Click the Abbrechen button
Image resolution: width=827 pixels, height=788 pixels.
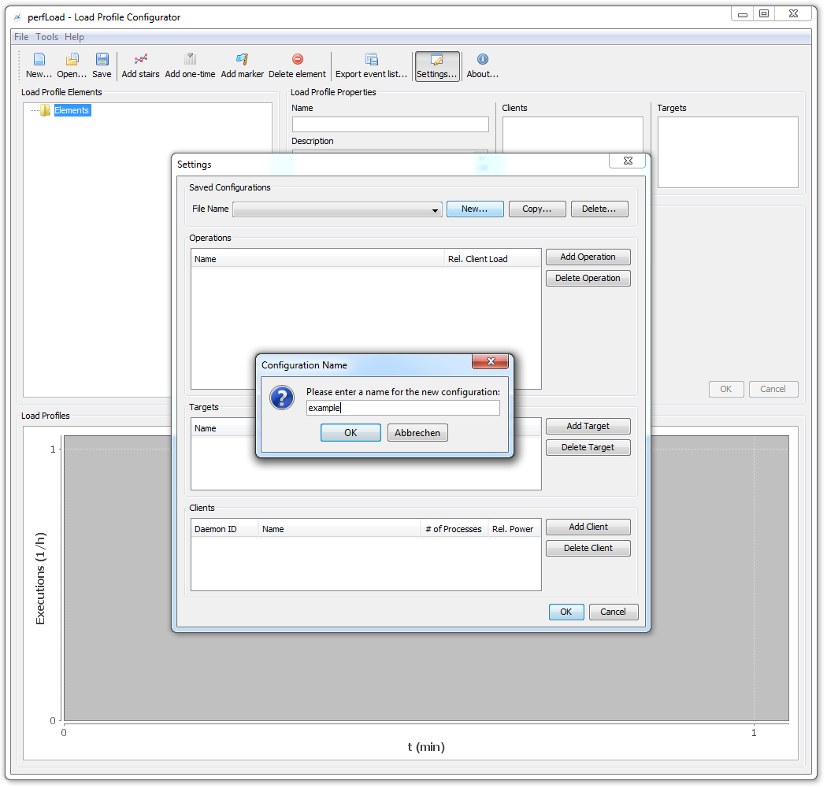[x=417, y=433]
